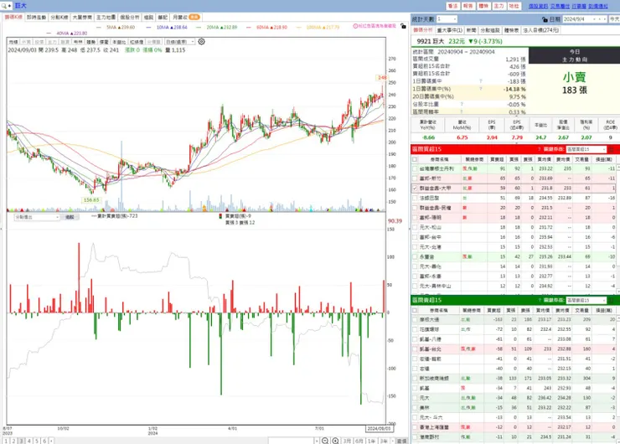Open the 月營收 tab
The height and width of the screenshot is (444, 620).
pos(186,18)
